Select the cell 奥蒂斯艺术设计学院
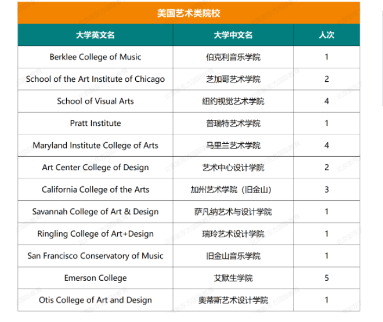Image resolution: width=383 pixels, height=322 pixels. 233,301
